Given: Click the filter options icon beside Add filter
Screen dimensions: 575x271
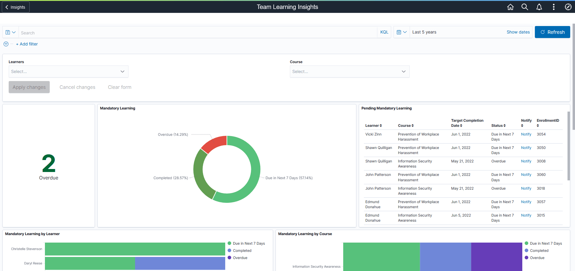Looking at the screenshot, I should (x=6, y=44).
